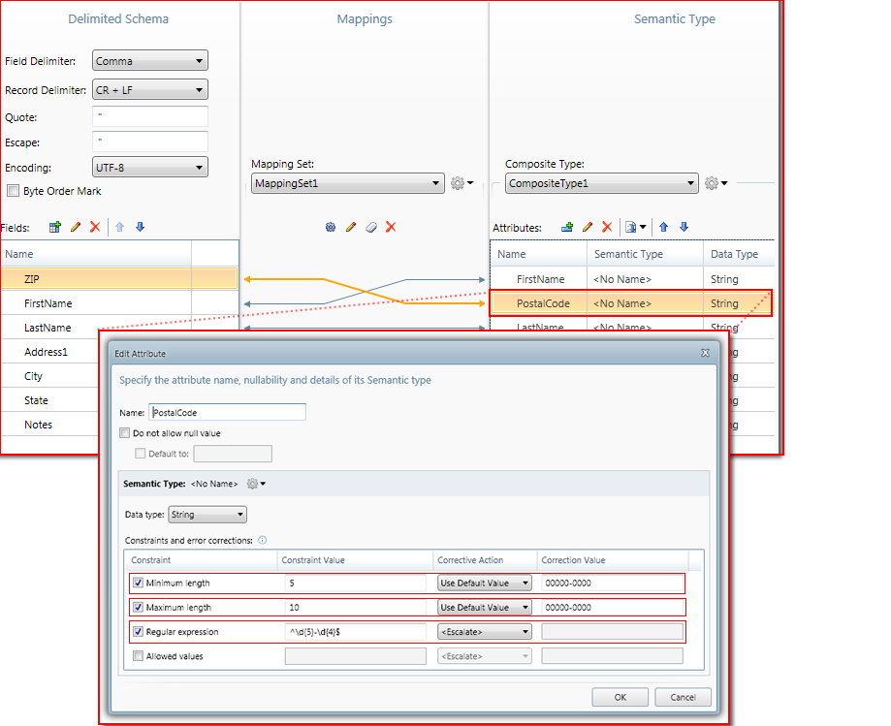Uncheck the Regular expression constraint
Image resolution: width=891 pixels, height=726 pixels.
(138, 632)
